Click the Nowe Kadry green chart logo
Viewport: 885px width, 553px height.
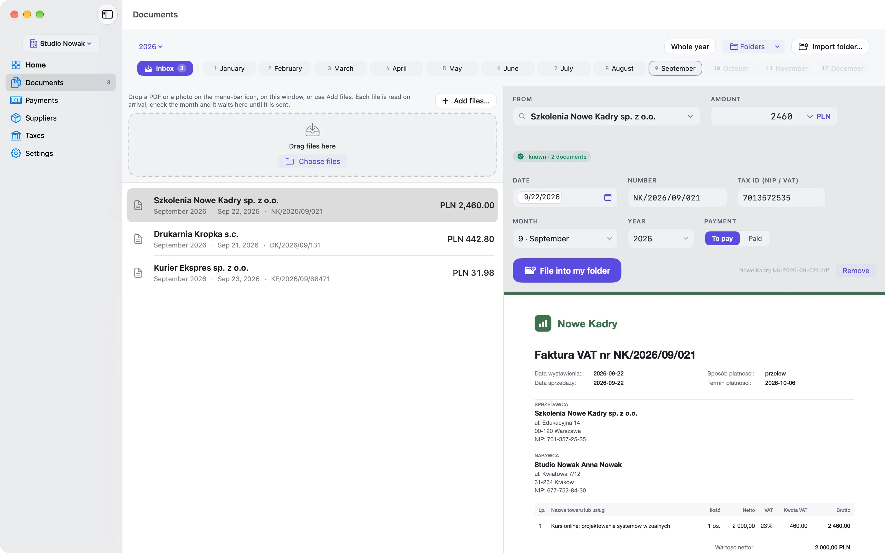543,323
